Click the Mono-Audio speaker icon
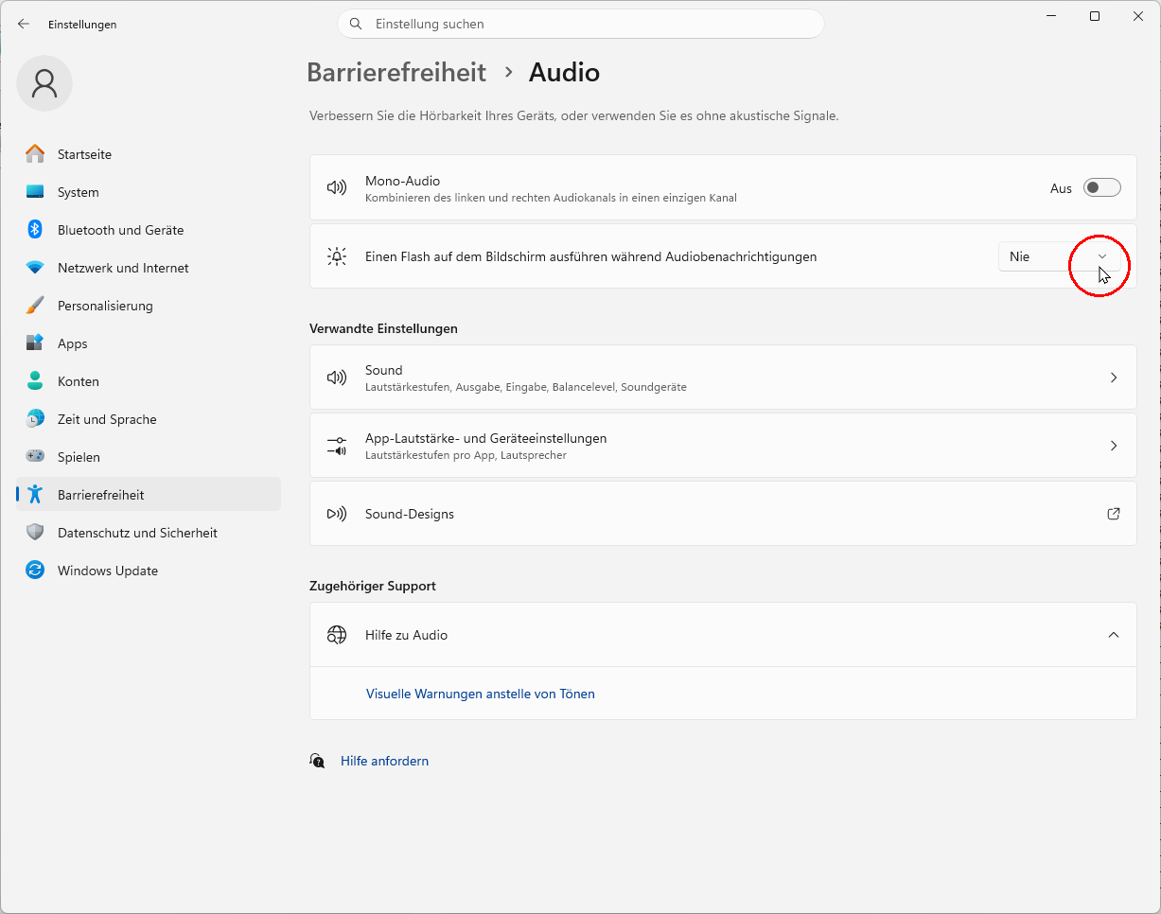The image size is (1161, 914). coord(336,188)
